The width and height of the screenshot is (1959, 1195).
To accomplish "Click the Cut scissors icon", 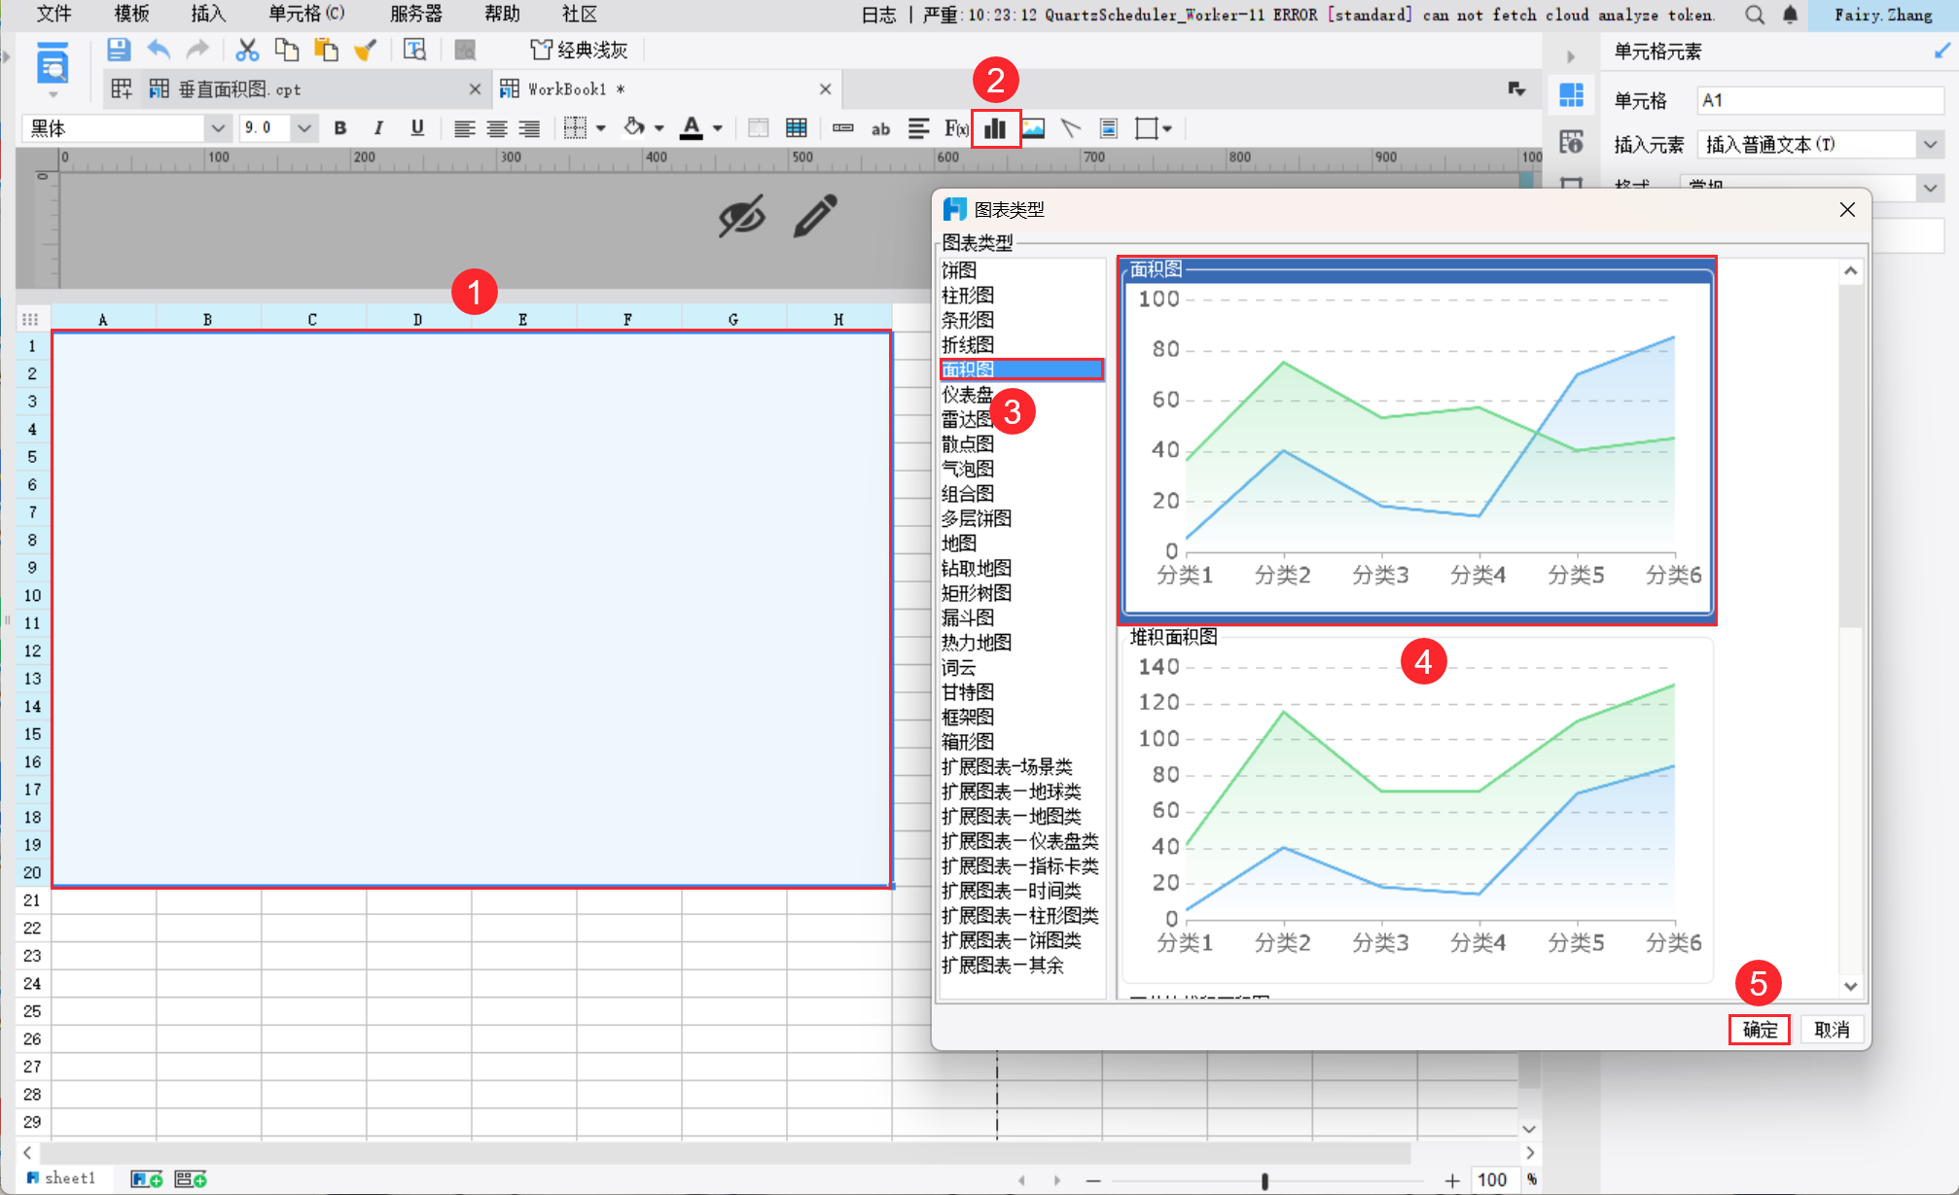I will pos(247,50).
